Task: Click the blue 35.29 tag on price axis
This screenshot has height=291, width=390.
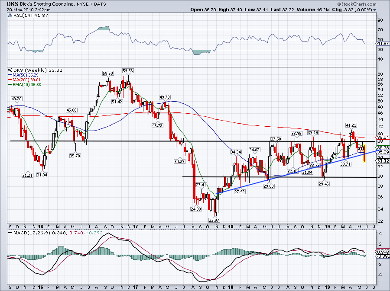Action: click(x=383, y=152)
